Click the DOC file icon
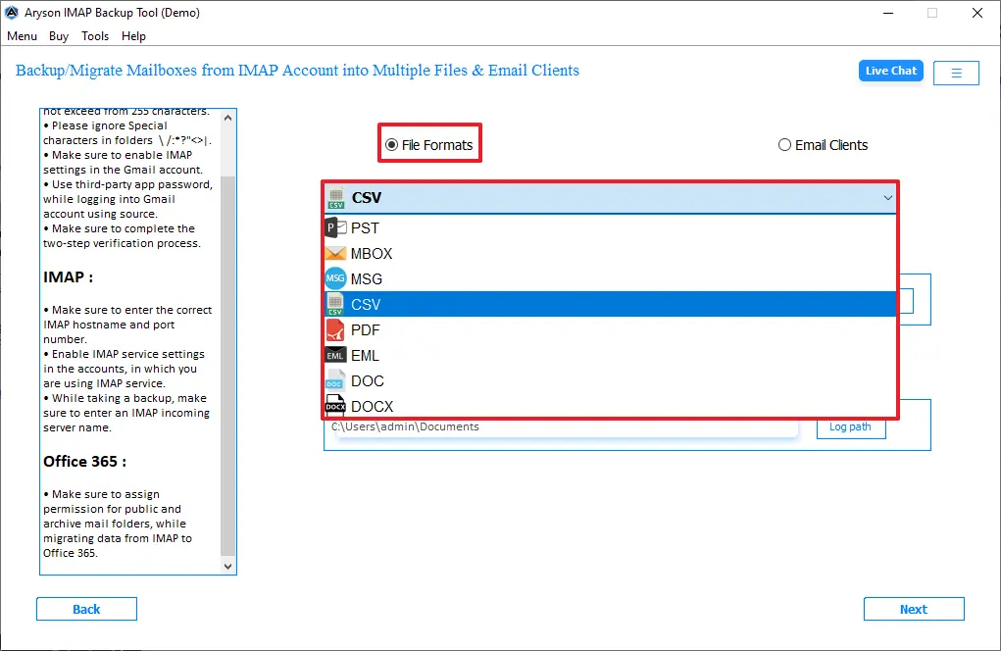Image resolution: width=1001 pixels, height=651 pixels. (x=335, y=381)
